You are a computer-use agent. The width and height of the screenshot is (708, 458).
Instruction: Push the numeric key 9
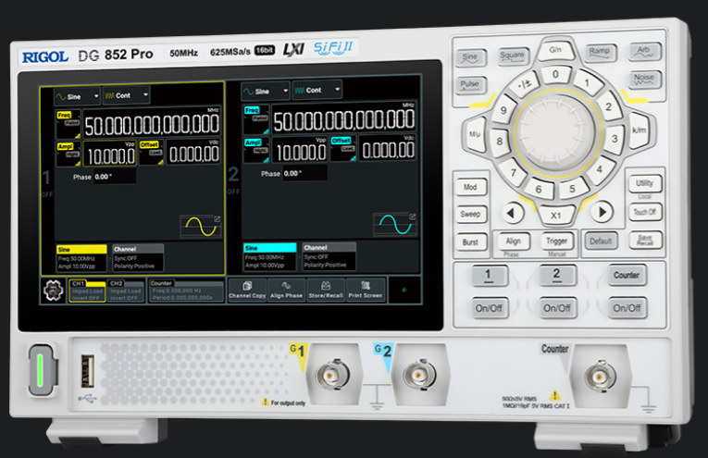(x=503, y=110)
